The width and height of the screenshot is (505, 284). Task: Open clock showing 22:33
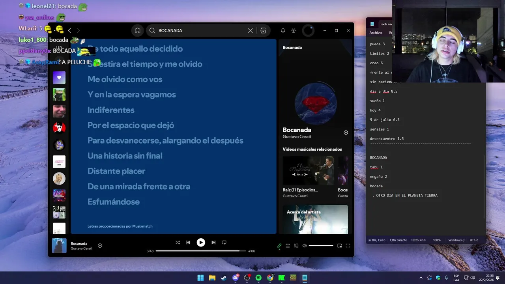(486, 278)
